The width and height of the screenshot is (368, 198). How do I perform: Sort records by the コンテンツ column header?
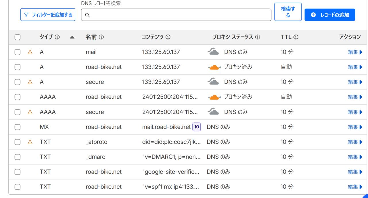click(x=152, y=37)
